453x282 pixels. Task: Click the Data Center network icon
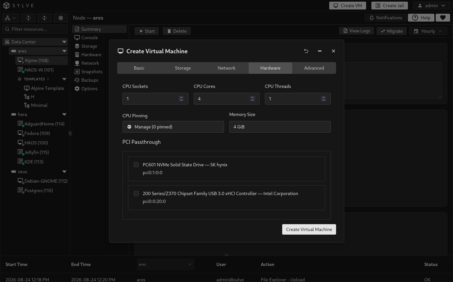click(x=8, y=42)
